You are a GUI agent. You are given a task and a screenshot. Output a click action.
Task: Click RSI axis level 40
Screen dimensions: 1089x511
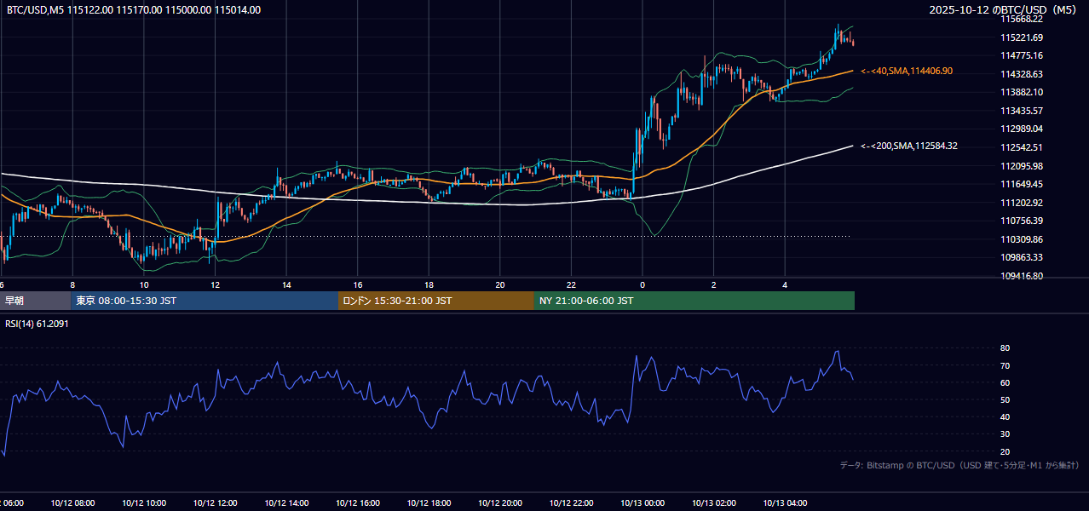[x=1005, y=416]
